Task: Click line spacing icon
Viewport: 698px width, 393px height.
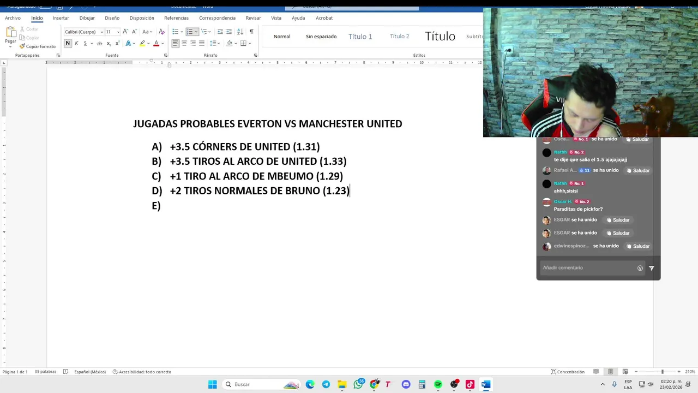Action: tap(213, 43)
